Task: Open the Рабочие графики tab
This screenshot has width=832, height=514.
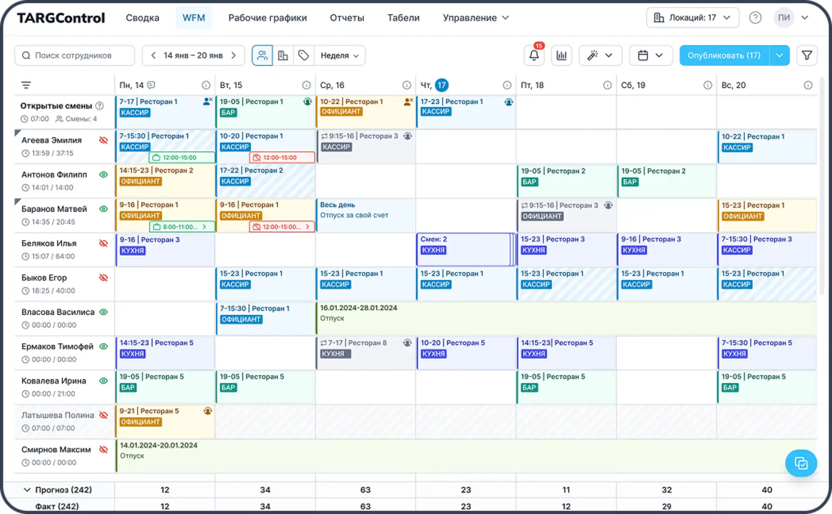Action: [267, 18]
